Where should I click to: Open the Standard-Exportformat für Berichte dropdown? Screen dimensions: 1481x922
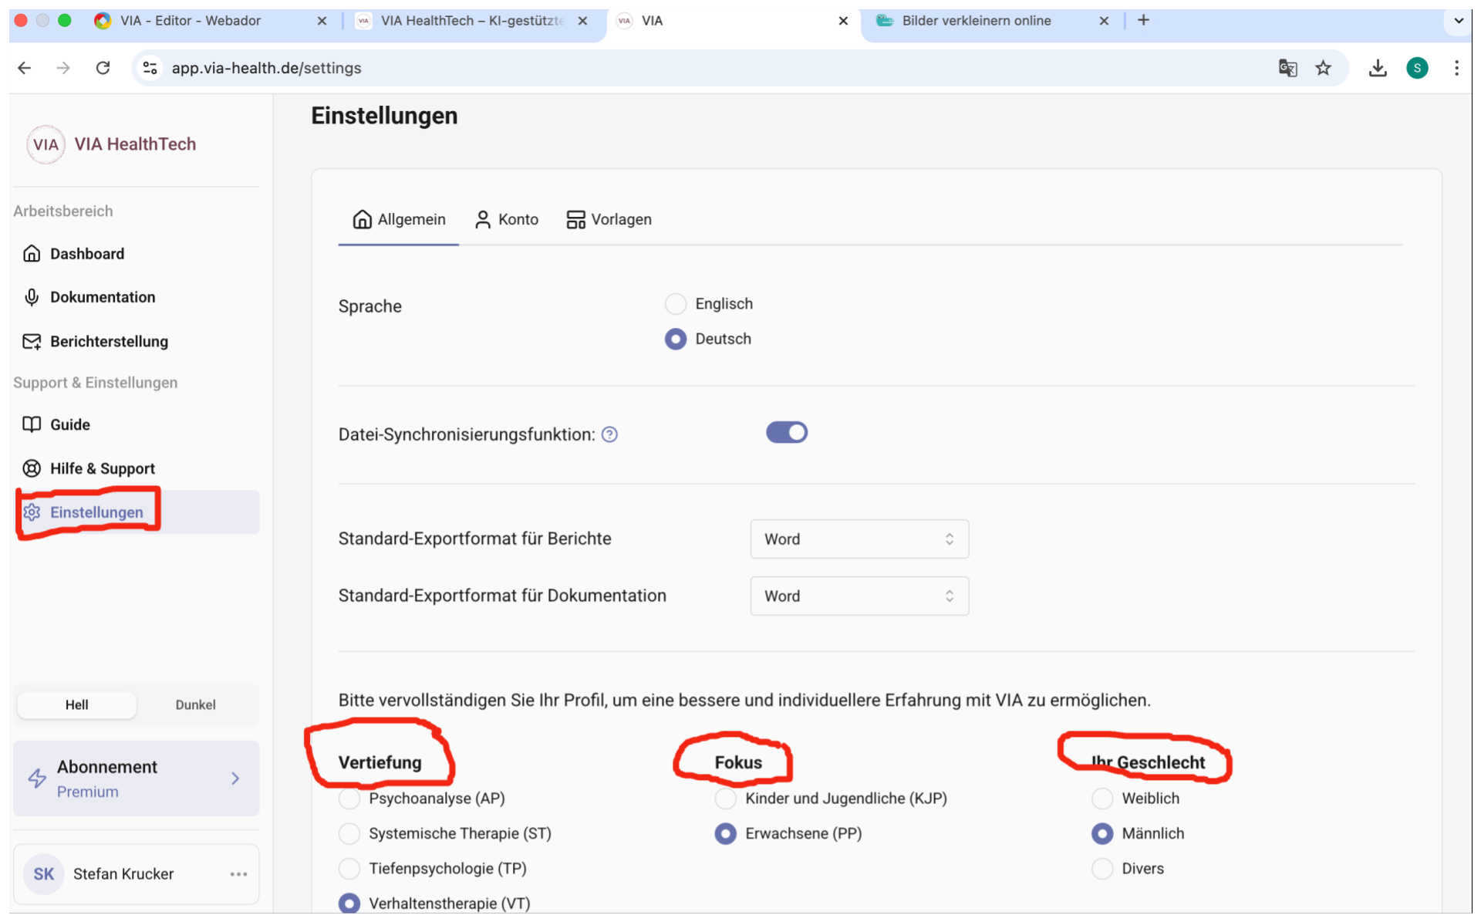(859, 539)
